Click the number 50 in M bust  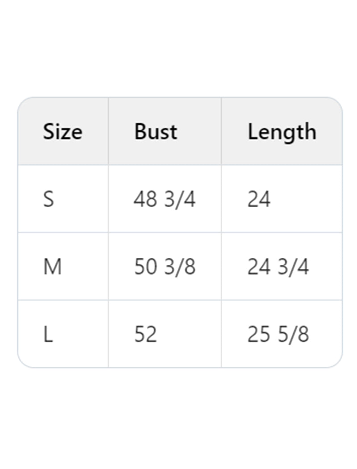click(x=145, y=267)
